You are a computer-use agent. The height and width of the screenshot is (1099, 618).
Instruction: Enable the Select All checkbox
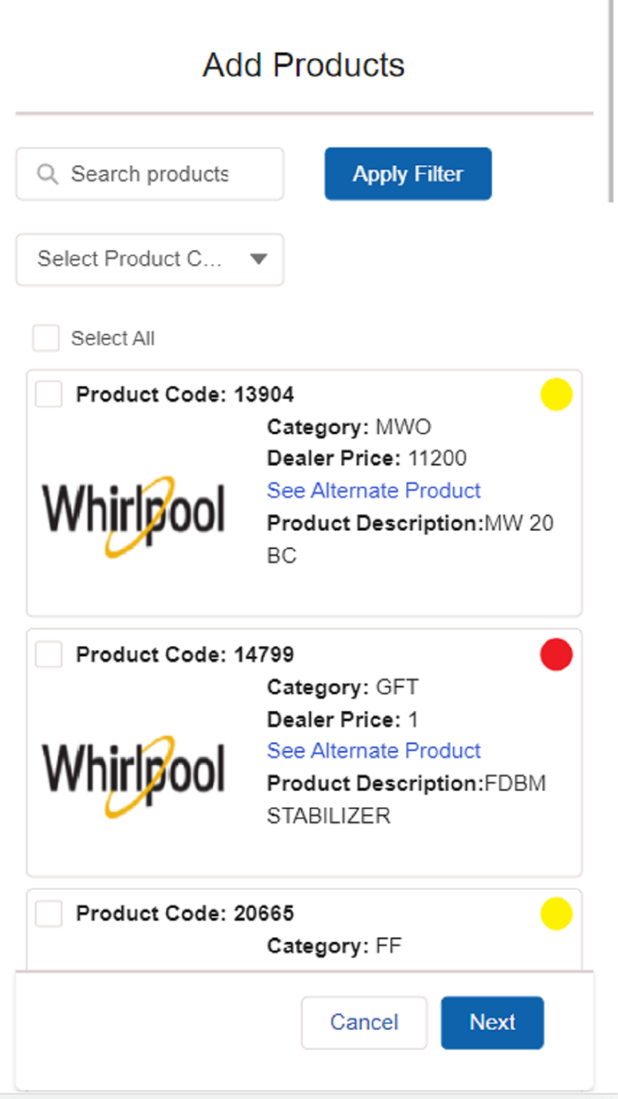tap(46, 338)
